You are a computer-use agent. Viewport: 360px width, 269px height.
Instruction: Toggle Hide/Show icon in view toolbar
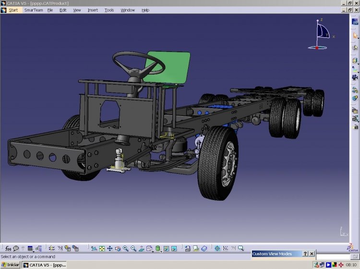pos(166,248)
